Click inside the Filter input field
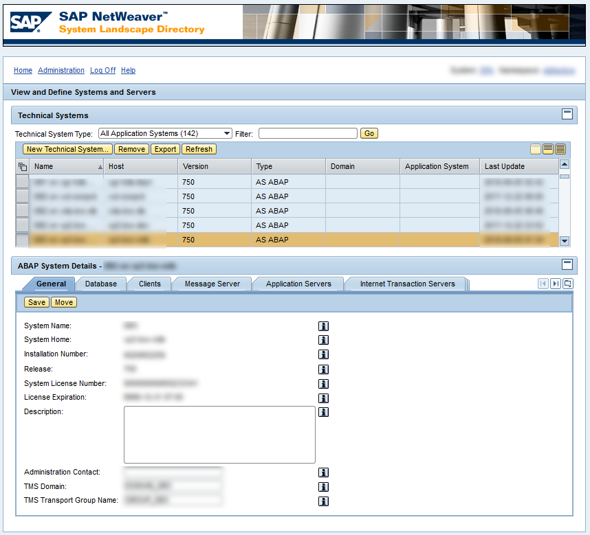The height and width of the screenshot is (535, 590). click(x=309, y=133)
